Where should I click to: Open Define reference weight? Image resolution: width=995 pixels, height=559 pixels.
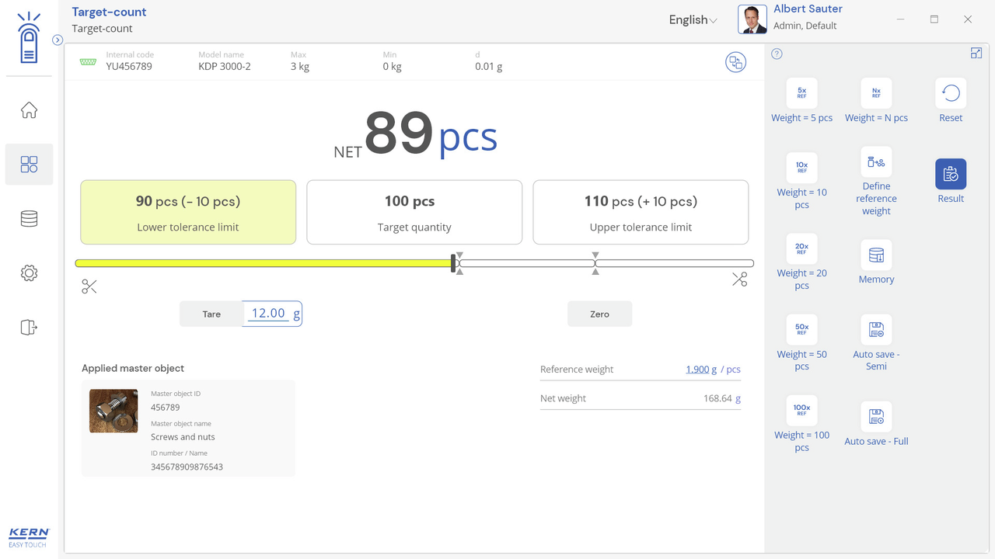tap(876, 162)
